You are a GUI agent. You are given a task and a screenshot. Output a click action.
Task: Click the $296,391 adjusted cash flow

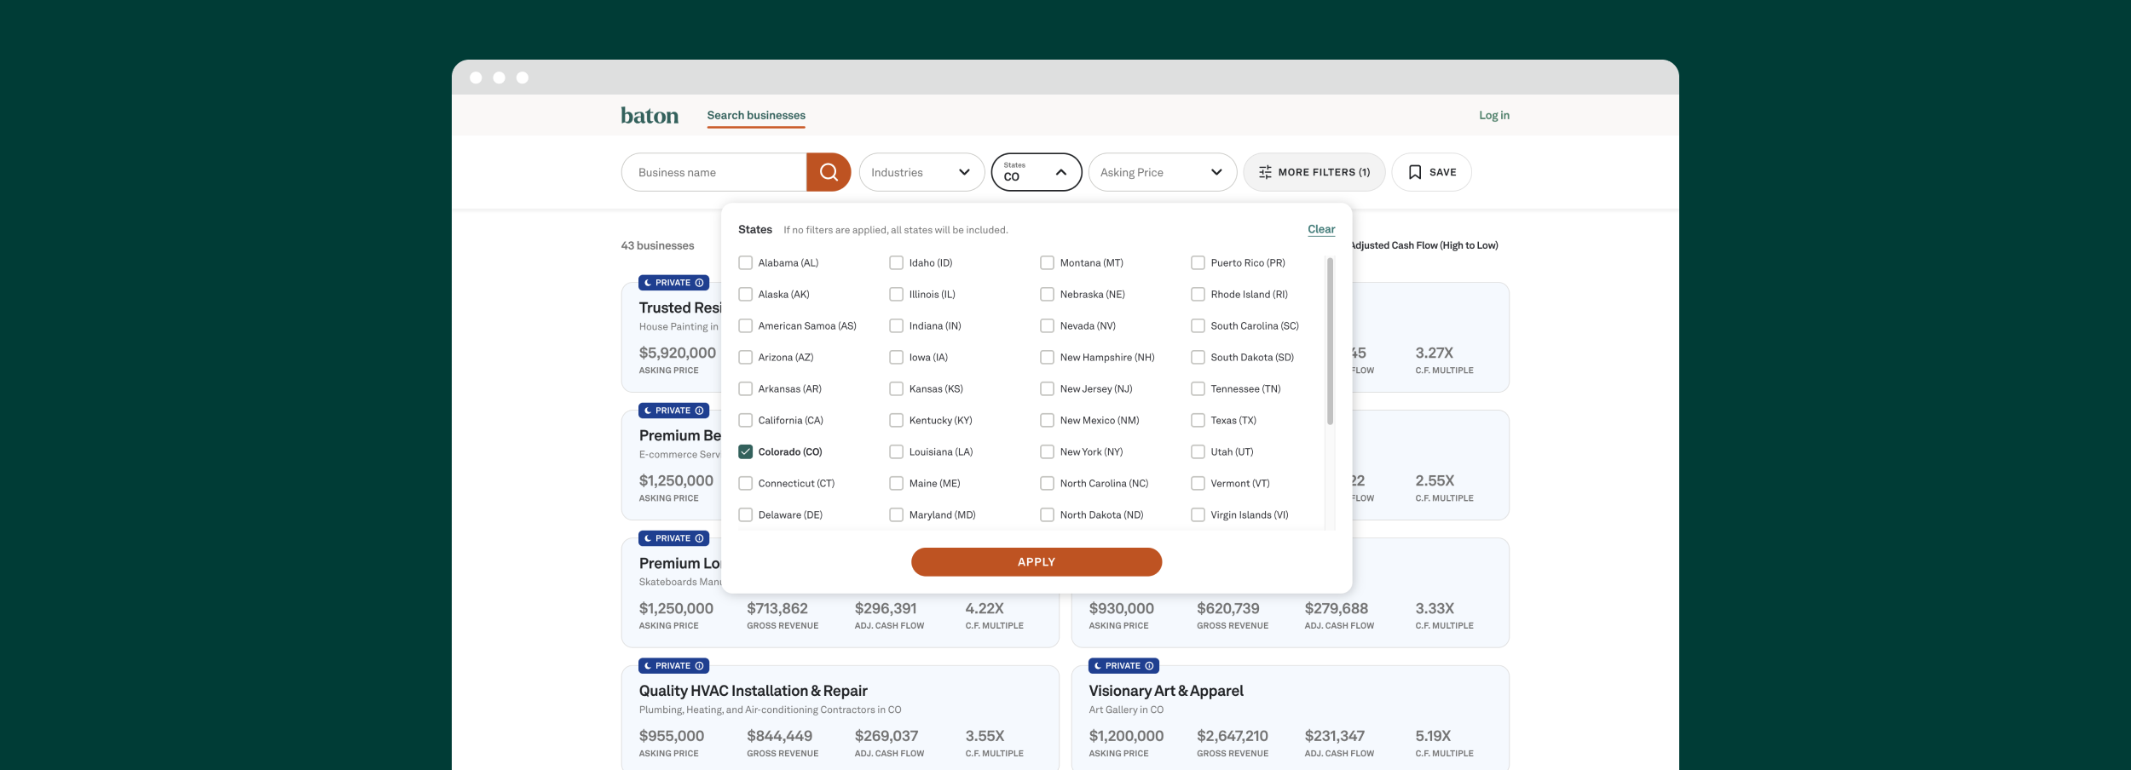click(x=886, y=609)
